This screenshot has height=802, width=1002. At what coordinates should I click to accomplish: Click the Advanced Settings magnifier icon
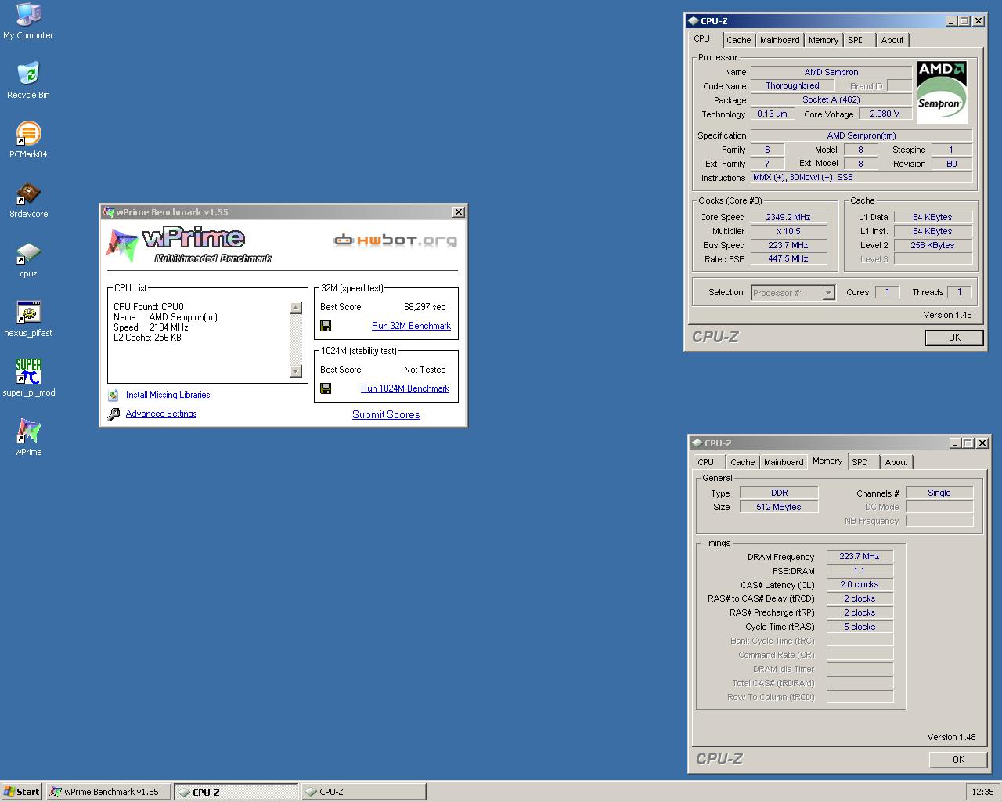coord(114,414)
